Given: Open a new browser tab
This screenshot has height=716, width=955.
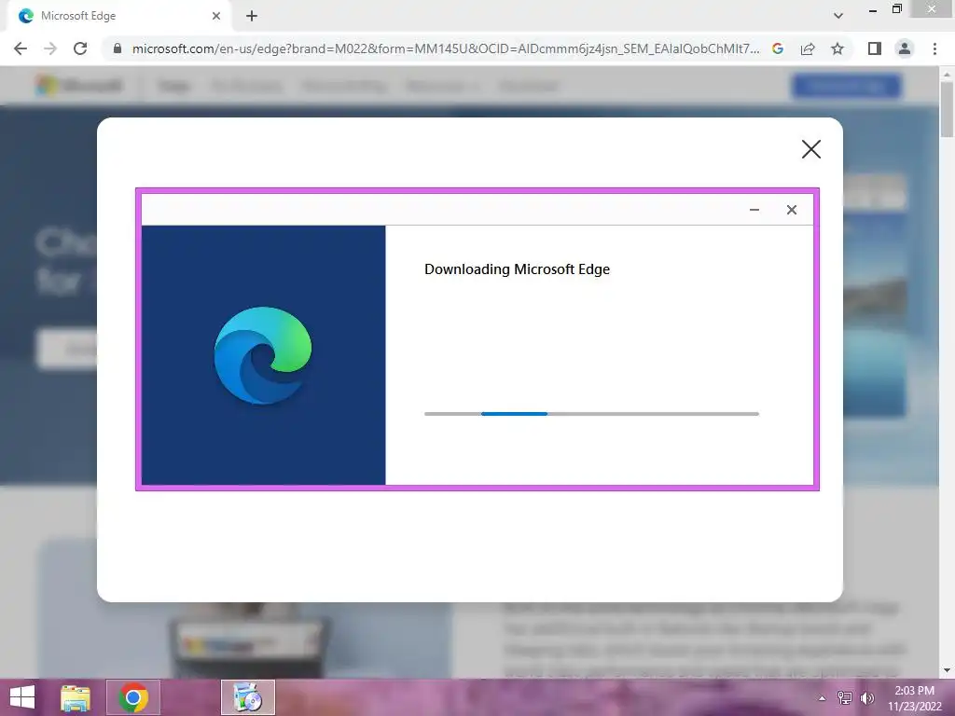Looking at the screenshot, I should pyautogui.click(x=252, y=16).
